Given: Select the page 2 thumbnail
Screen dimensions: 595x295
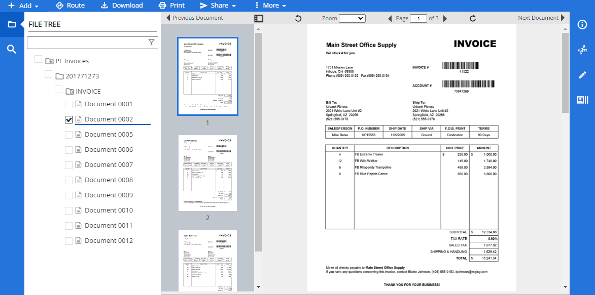Looking at the screenshot, I should pyautogui.click(x=207, y=173).
